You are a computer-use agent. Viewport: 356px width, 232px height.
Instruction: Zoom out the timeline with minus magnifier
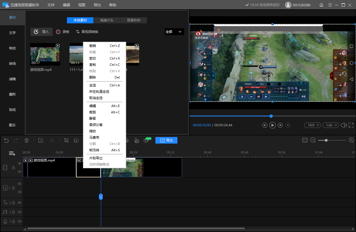click(313, 140)
